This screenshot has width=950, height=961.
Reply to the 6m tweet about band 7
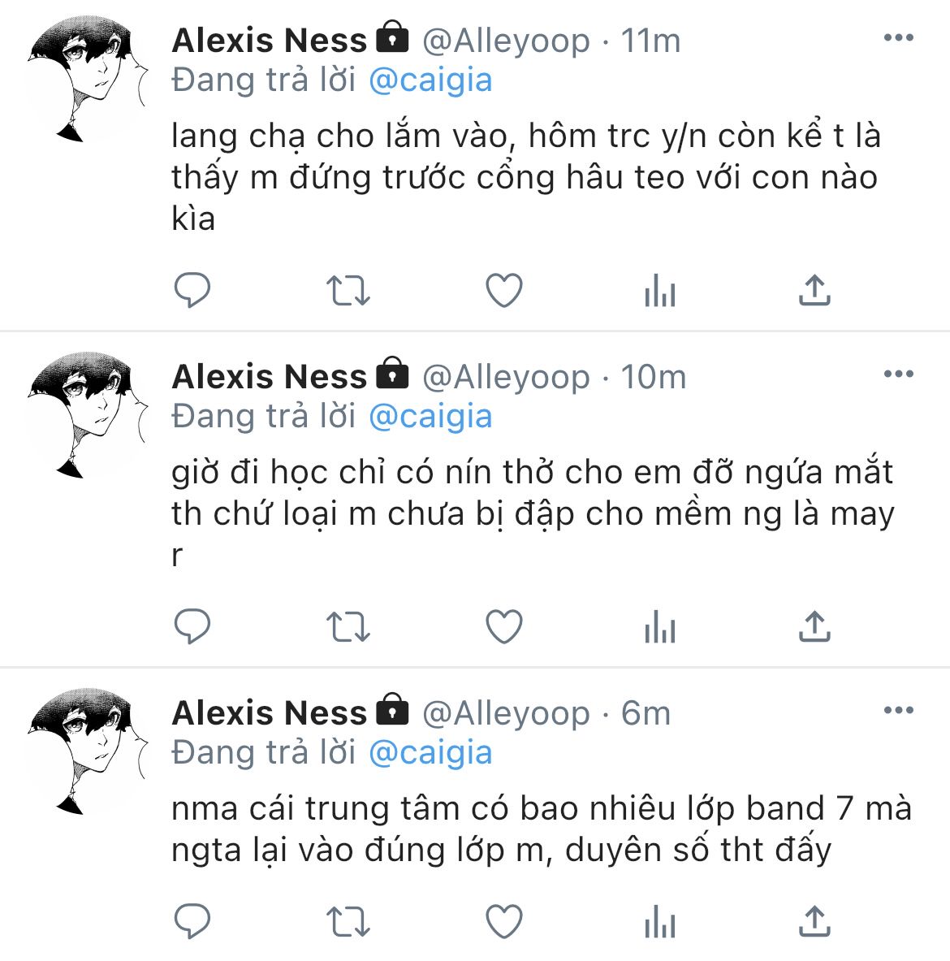pyautogui.click(x=192, y=921)
